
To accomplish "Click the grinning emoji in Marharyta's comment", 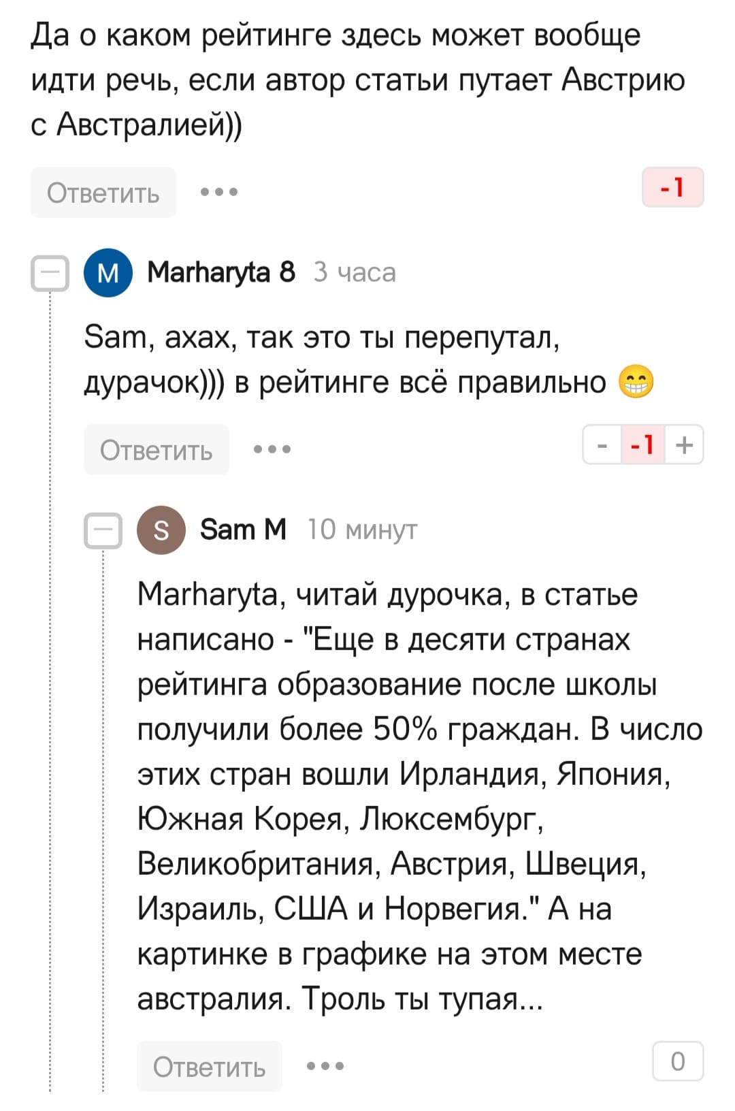I will click(636, 382).
